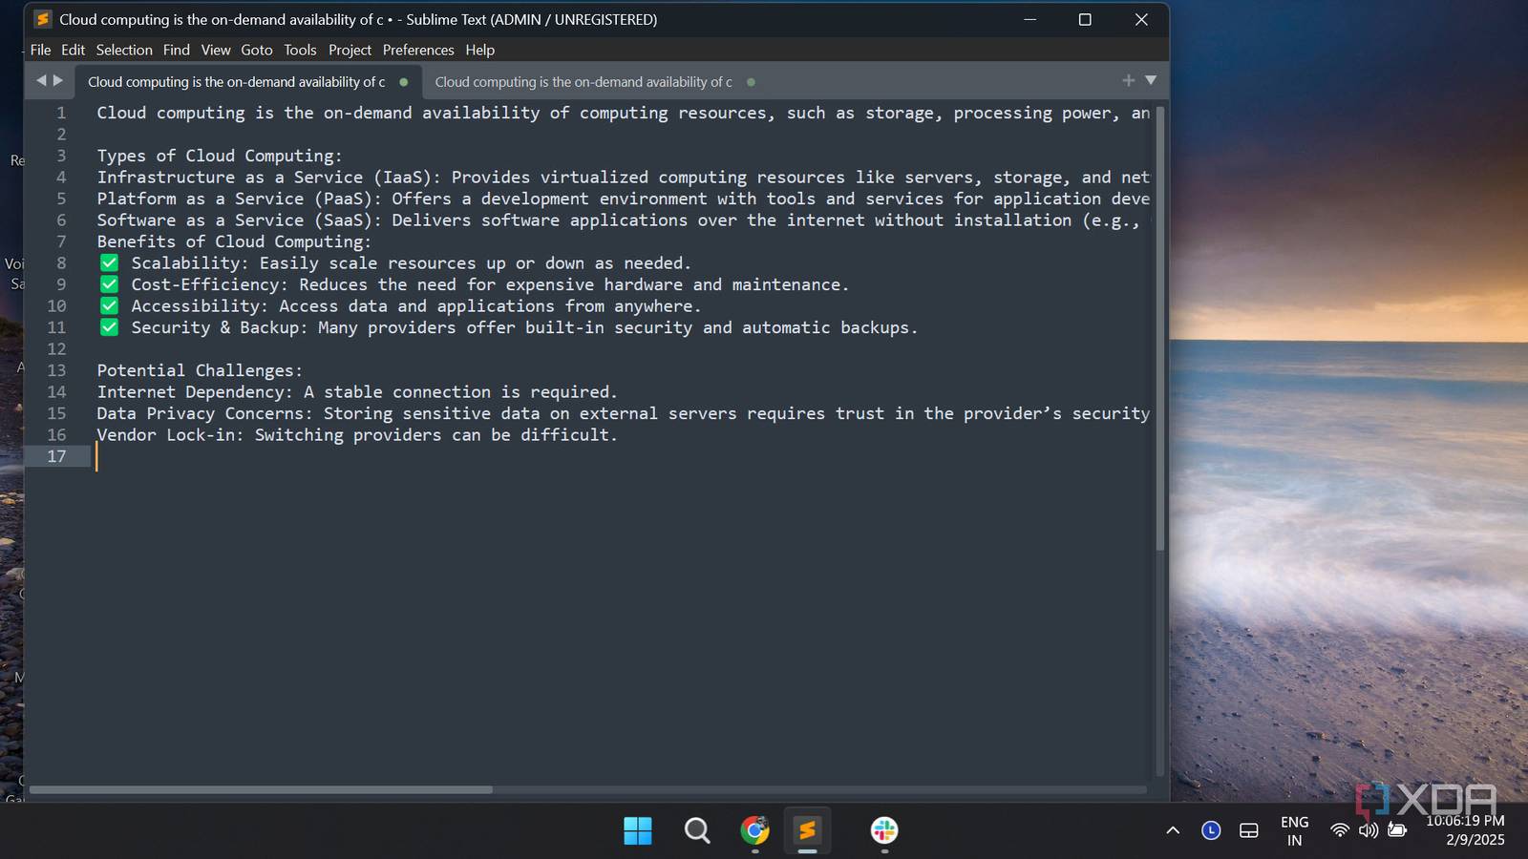
Task: Click the checkbox before Security & Backup
Action: [109, 326]
